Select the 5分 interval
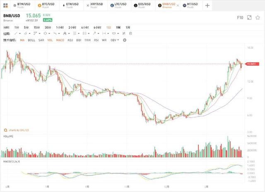 coord(26,28)
